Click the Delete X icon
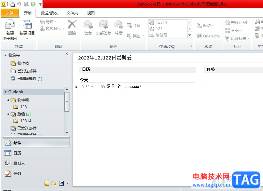Screen dimensions: 263x191 coord(72,25)
